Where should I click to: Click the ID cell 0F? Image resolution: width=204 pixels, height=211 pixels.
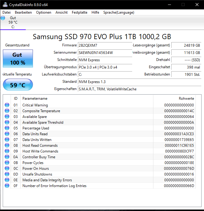(x=15, y=186)
